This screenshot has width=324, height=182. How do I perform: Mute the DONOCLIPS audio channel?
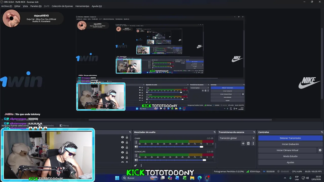click(136, 160)
